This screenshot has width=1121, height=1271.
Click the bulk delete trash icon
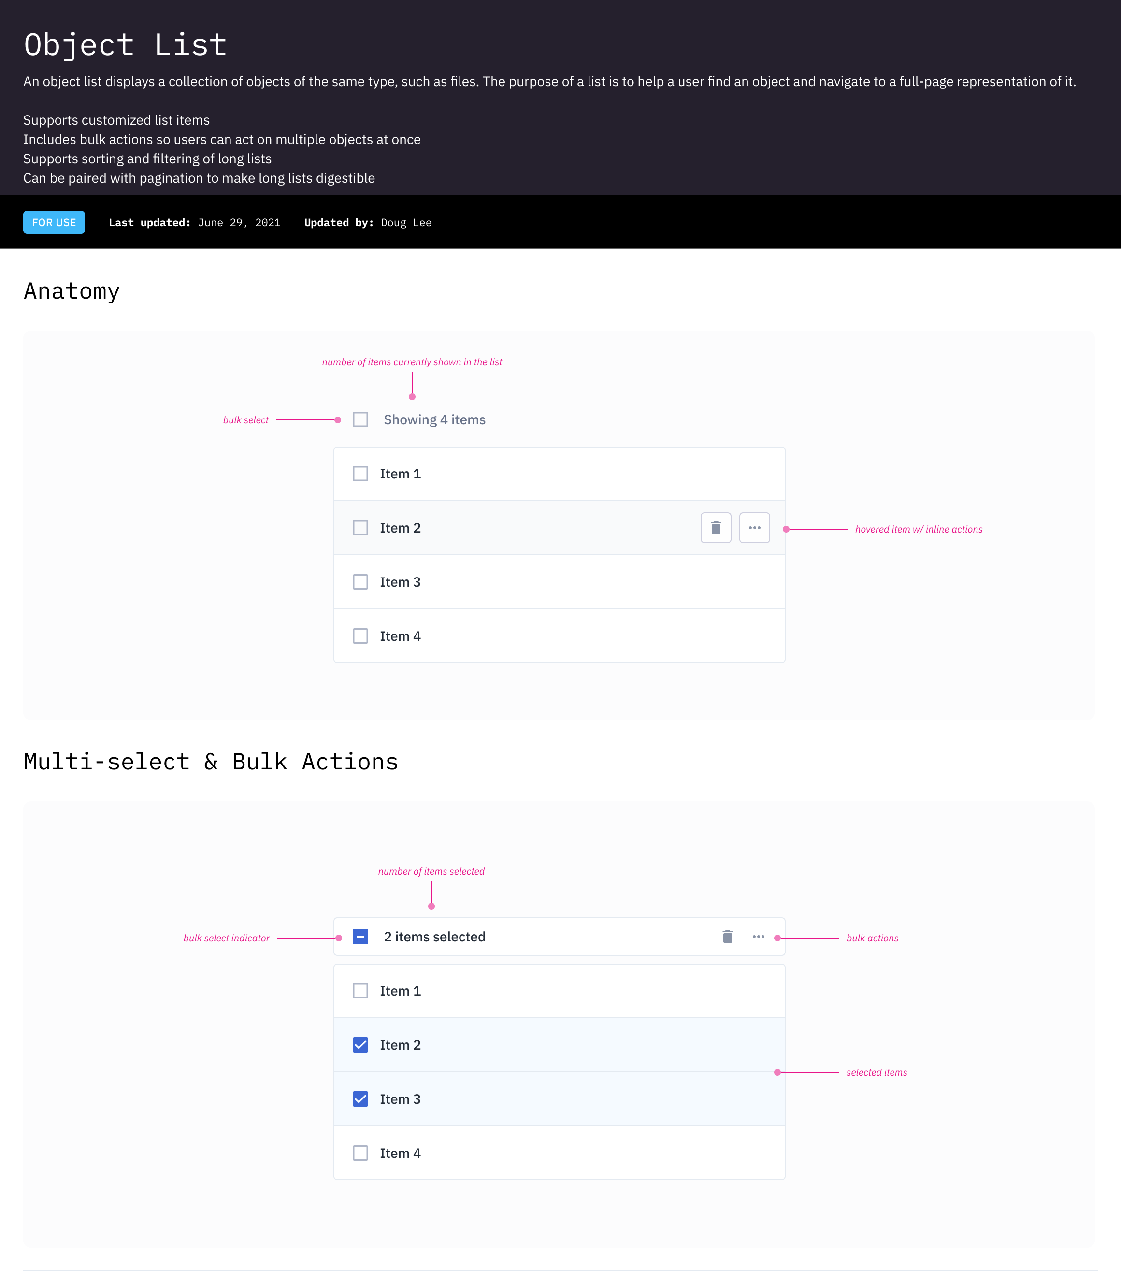click(x=727, y=937)
